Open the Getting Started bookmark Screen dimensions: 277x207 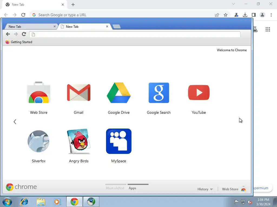click(x=19, y=42)
